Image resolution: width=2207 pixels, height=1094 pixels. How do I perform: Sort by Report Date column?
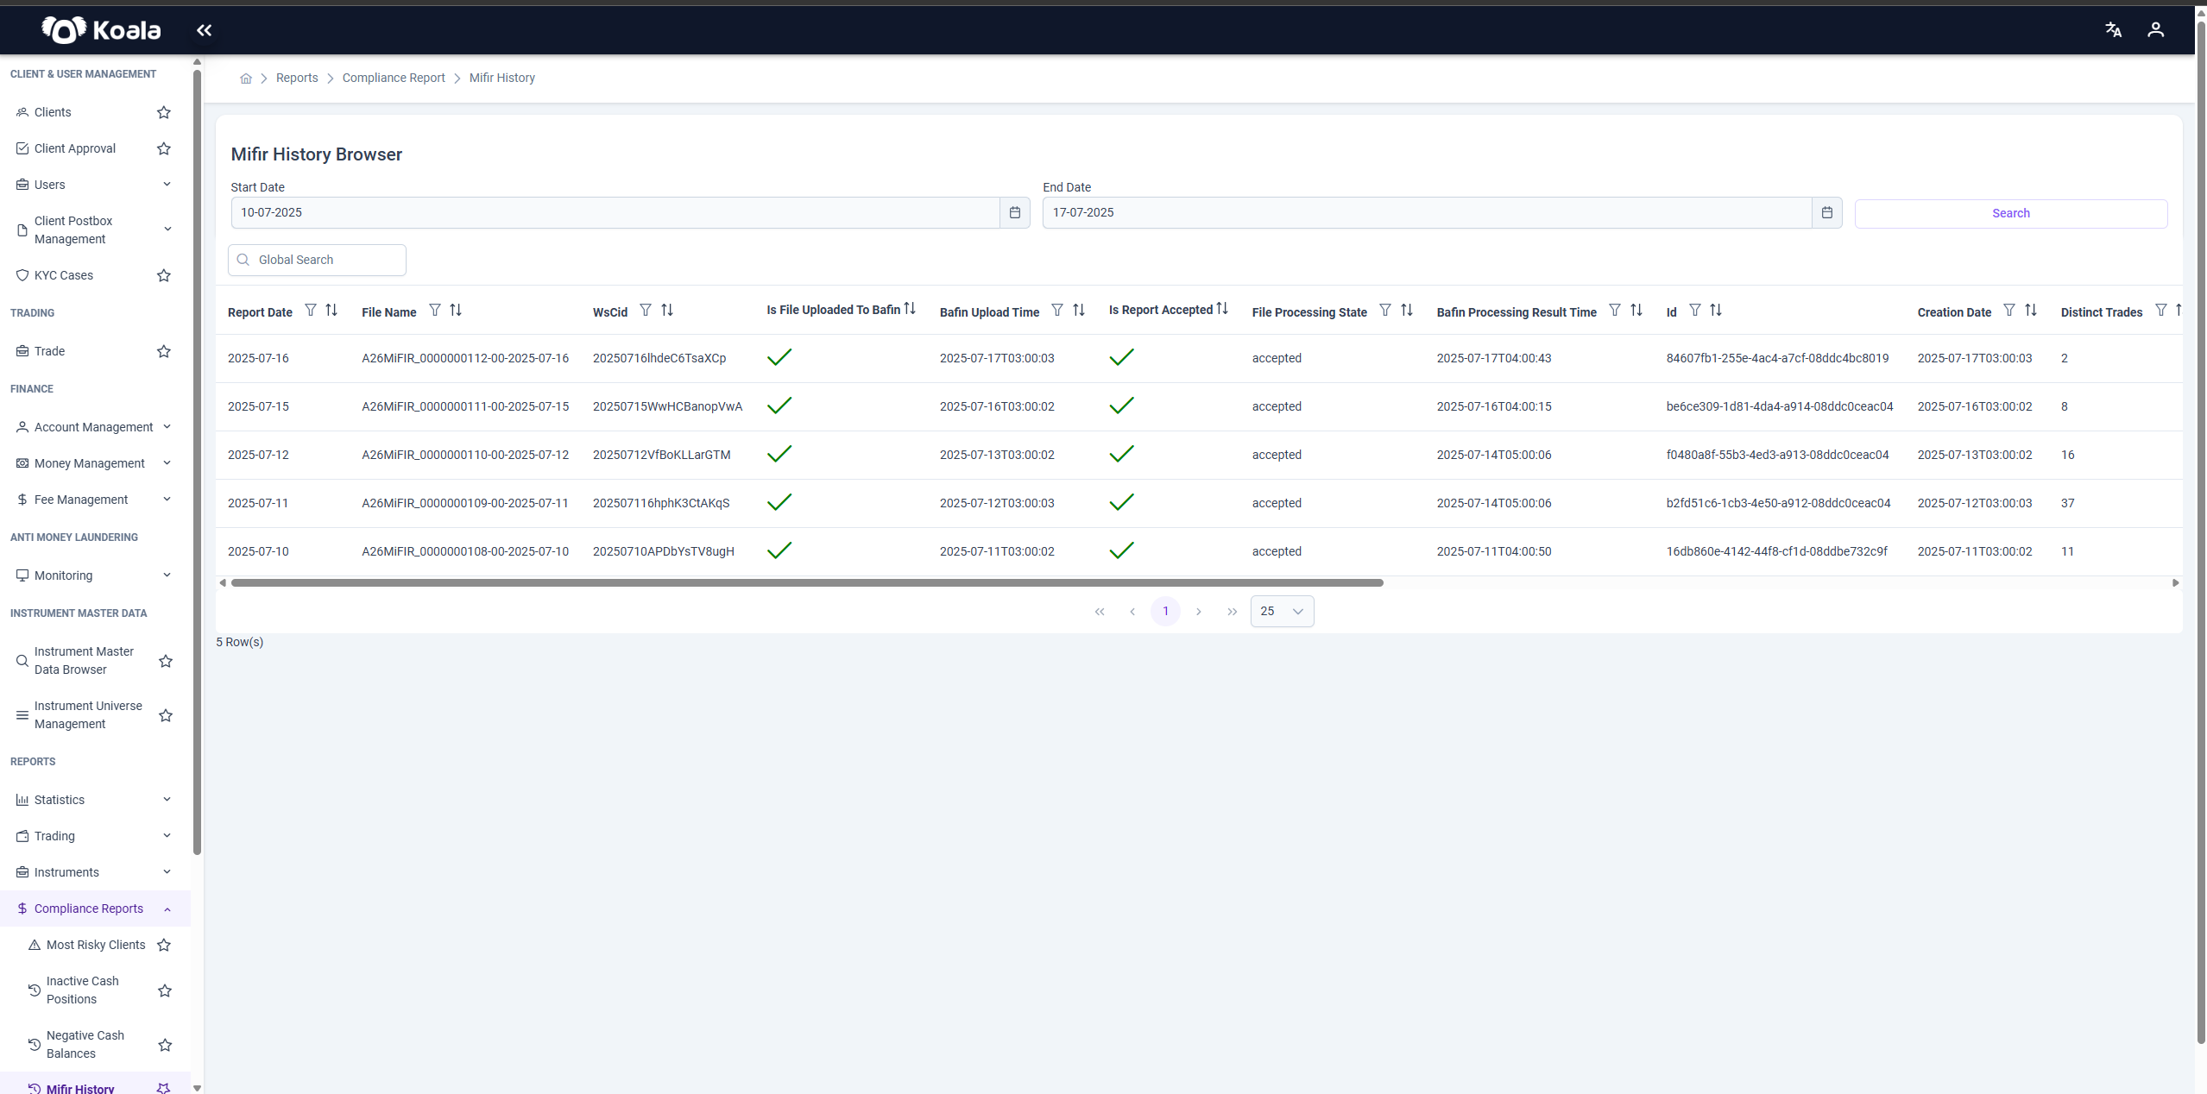pos(331,311)
